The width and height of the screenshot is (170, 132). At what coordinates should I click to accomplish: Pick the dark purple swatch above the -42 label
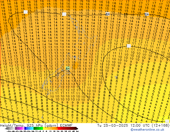coord(16,128)
